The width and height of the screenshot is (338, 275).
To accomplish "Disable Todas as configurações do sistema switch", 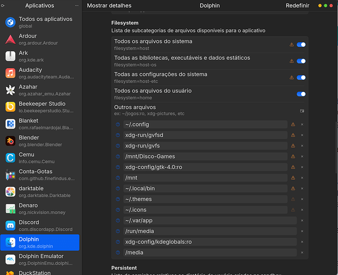I will (301, 78).
